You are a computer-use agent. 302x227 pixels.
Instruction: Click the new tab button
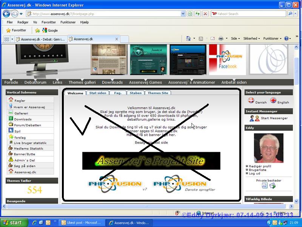coord(125,39)
